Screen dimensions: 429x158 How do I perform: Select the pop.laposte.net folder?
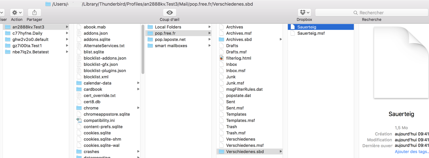coord(170,39)
